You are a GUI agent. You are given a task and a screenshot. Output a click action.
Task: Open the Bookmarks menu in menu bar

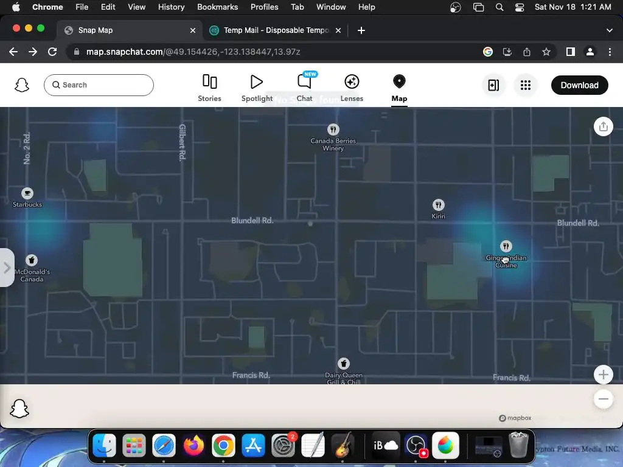[x=217, y=7]
